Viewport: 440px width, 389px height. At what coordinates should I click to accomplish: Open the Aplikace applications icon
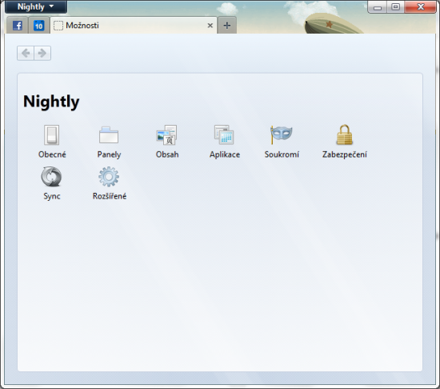(x=224, y=134)
